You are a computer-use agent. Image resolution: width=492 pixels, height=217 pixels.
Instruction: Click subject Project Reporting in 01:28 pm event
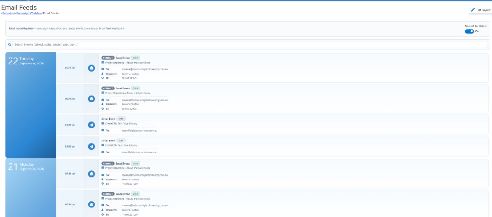[127, 63]
